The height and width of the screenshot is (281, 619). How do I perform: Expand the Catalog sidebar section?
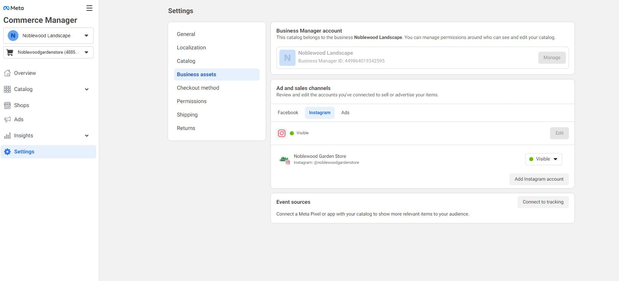coord(86,89)
